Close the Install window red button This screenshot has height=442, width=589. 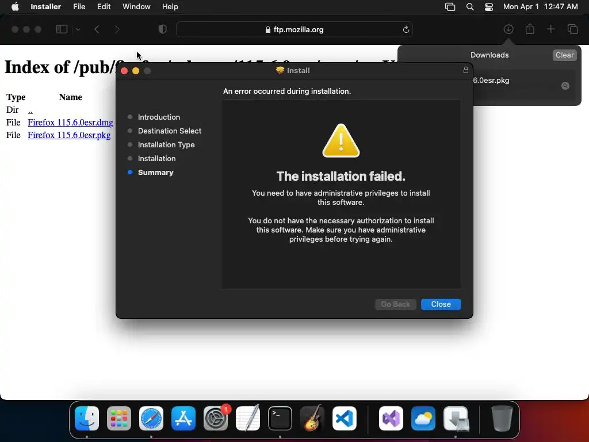coord(124,71)
